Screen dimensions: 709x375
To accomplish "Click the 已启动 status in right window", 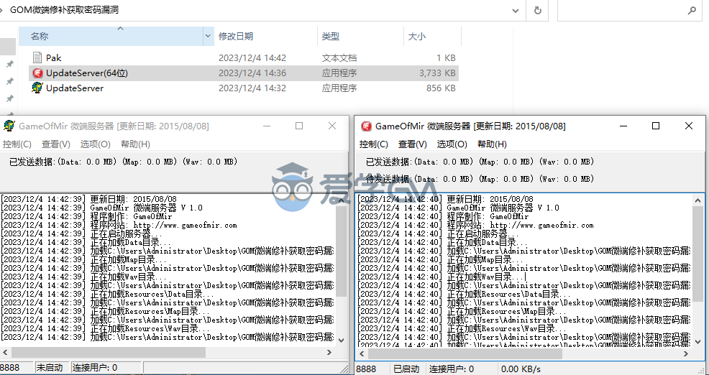I will [x=406, y=369].
